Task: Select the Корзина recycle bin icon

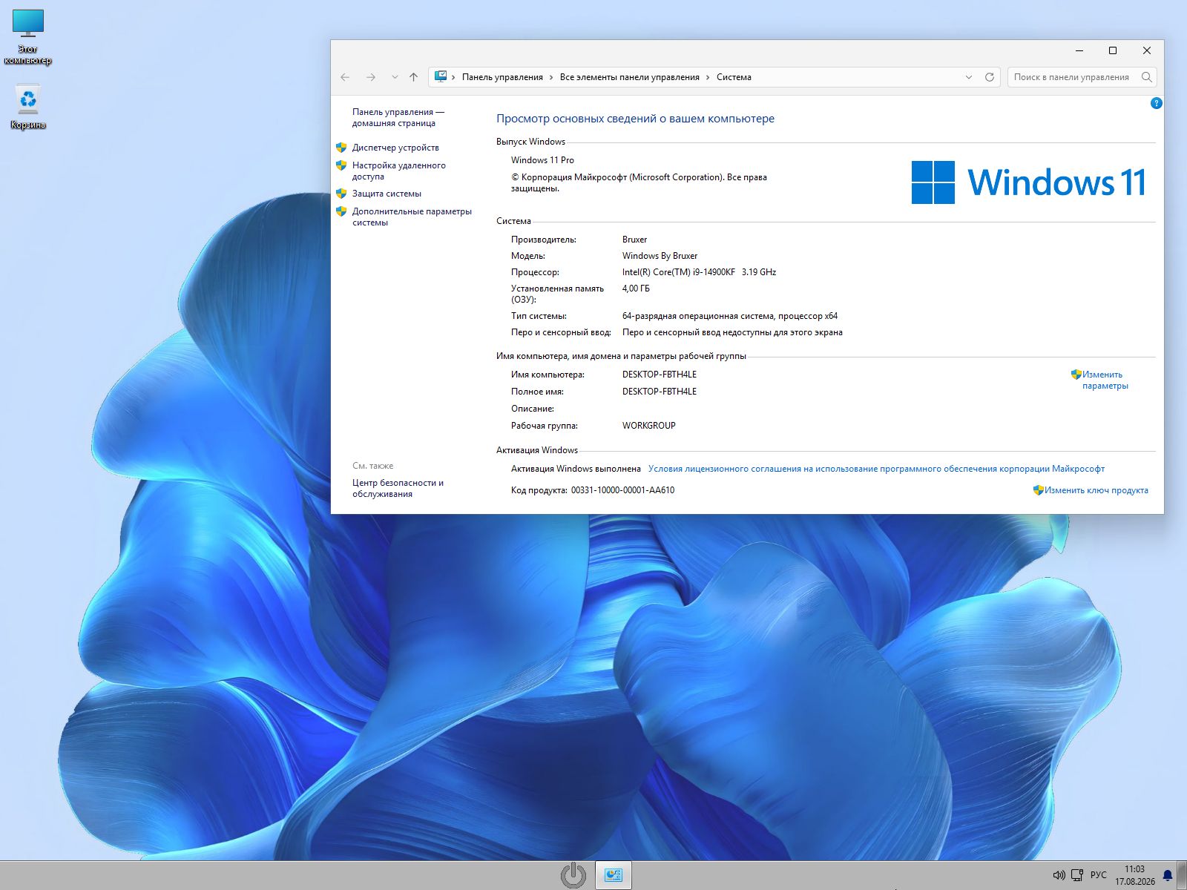Action: 28,107
